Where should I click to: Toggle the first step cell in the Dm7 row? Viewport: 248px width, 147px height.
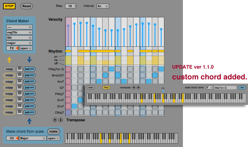[74, 106]
